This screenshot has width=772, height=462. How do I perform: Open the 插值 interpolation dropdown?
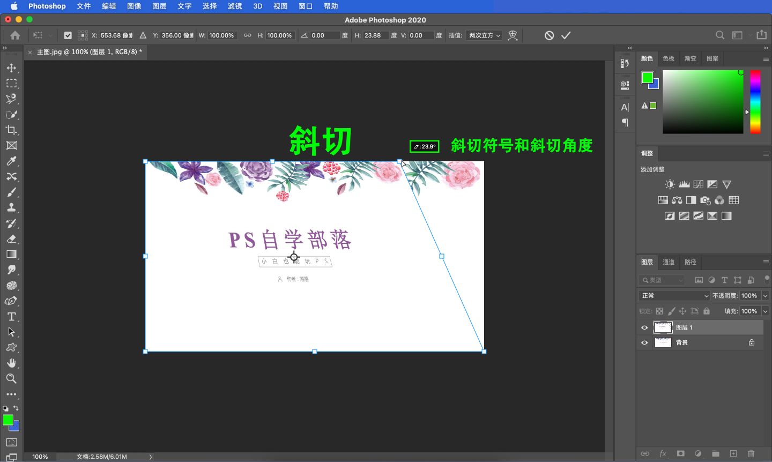coord(483,35)
